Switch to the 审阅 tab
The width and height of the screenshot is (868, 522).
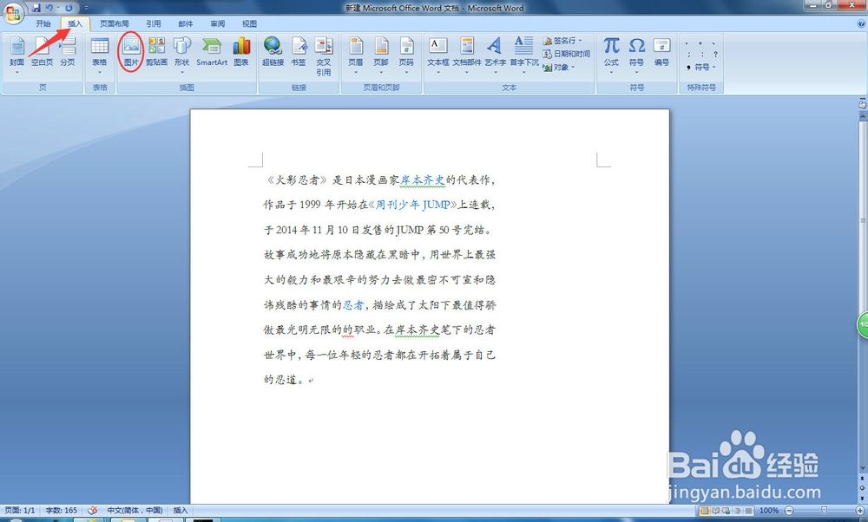(218, 23)
